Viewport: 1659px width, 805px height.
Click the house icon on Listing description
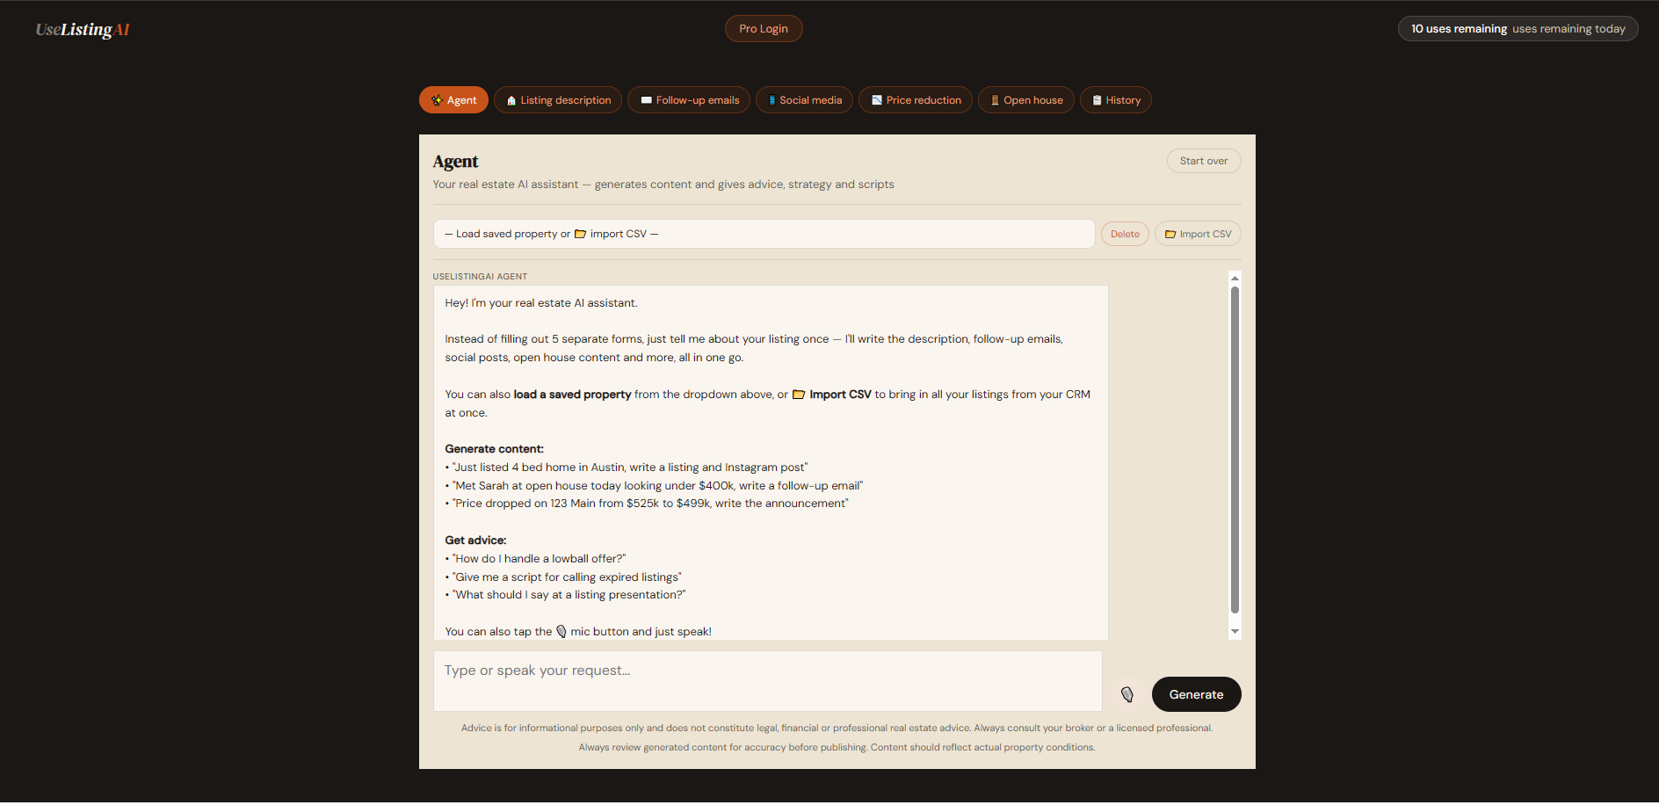[x=511, y=101]
